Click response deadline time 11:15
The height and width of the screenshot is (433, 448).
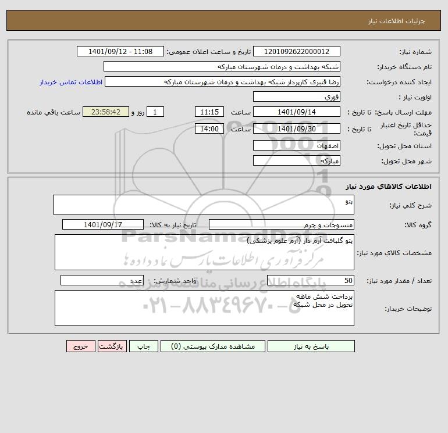click(209, 112)
